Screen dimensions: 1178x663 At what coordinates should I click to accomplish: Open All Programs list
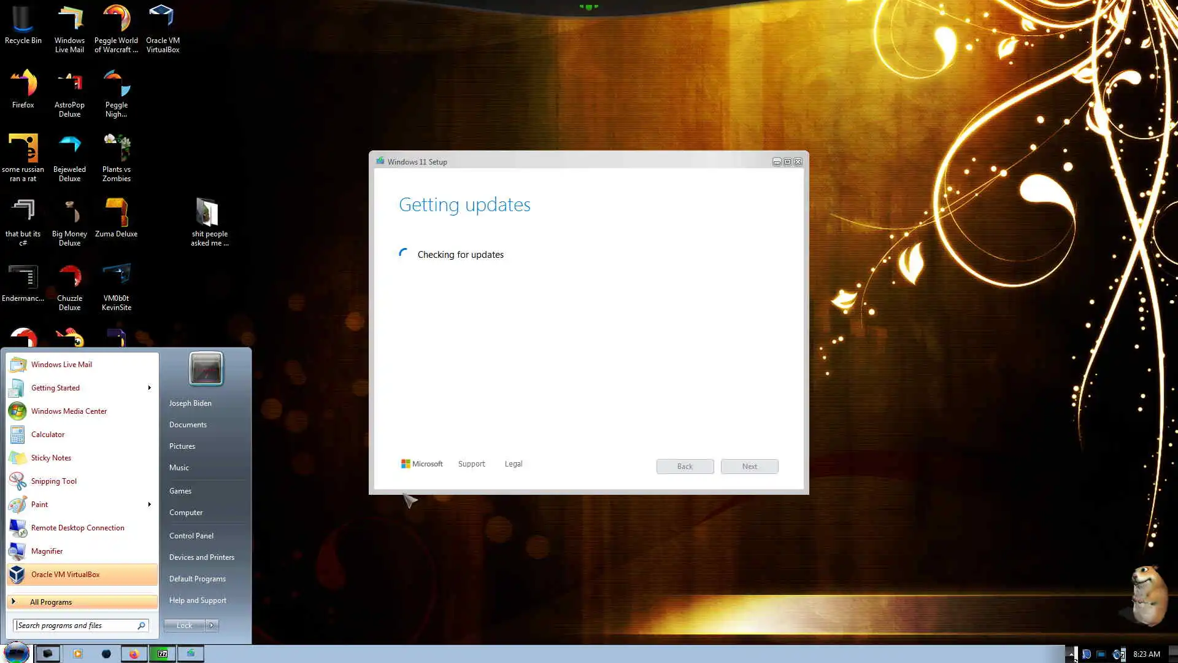point(51,602)
